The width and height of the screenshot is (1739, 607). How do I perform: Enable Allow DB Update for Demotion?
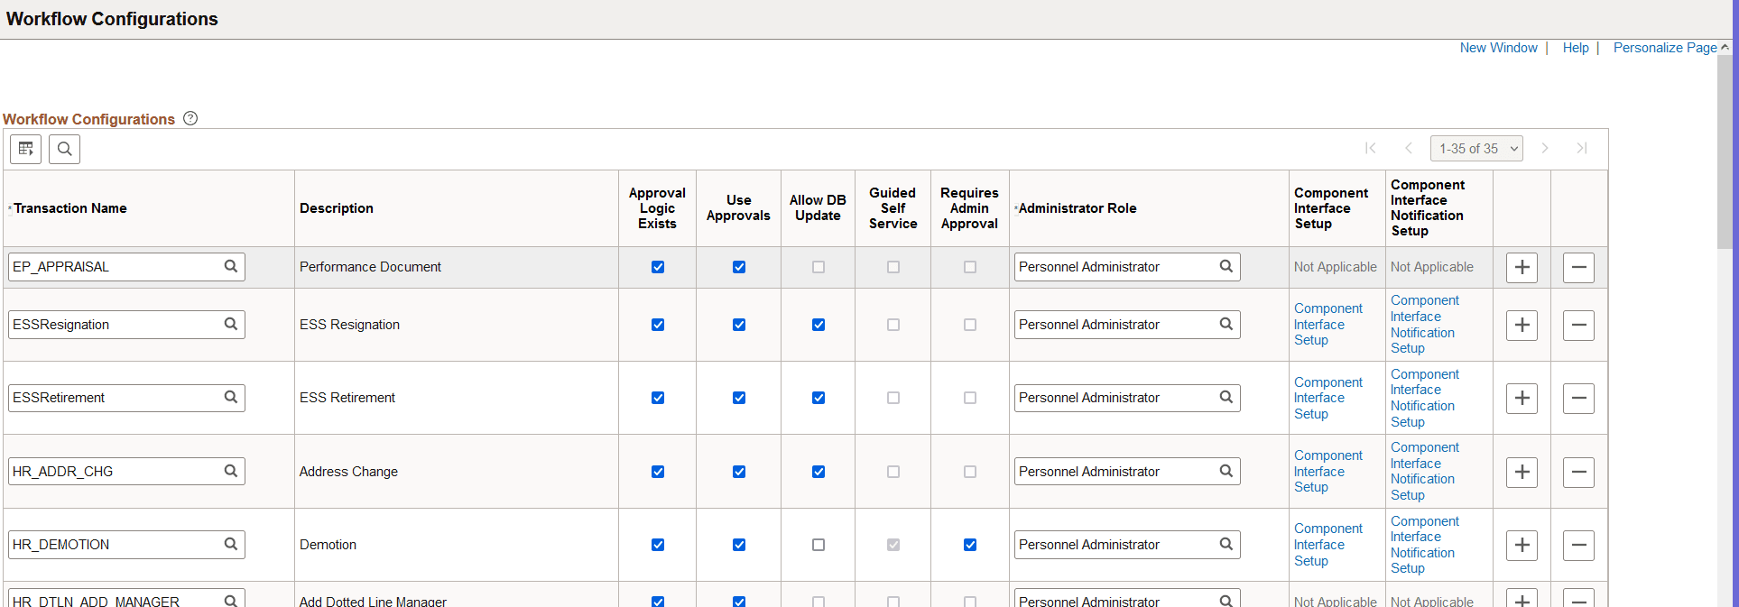point(819,545)
